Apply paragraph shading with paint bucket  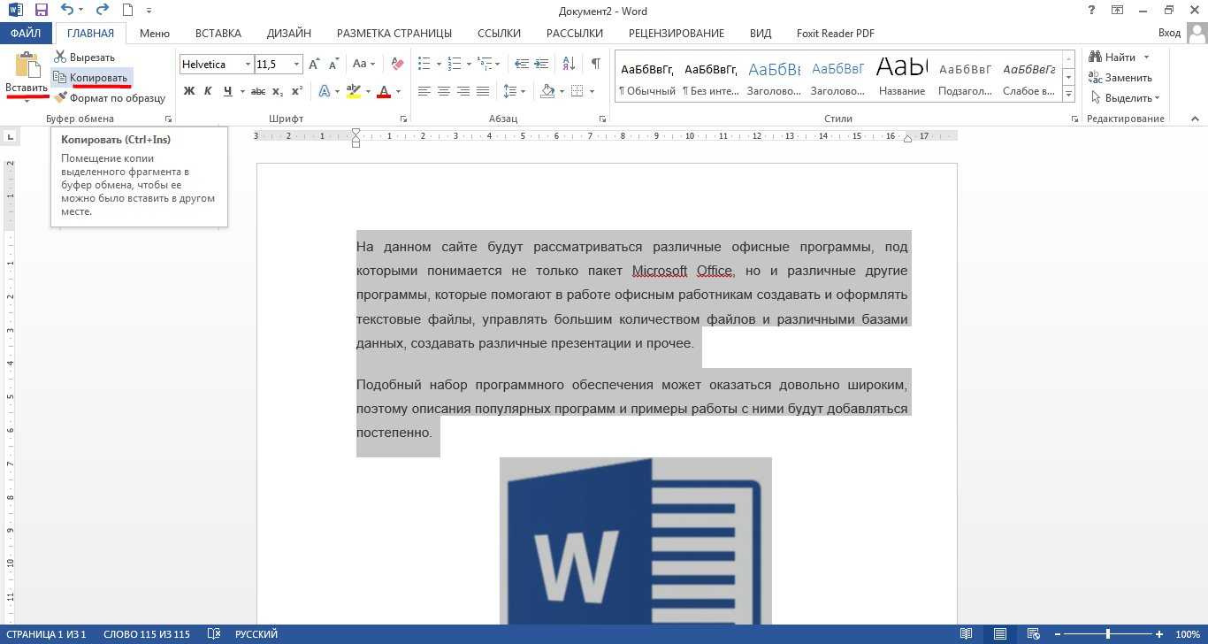pos(547,91)
